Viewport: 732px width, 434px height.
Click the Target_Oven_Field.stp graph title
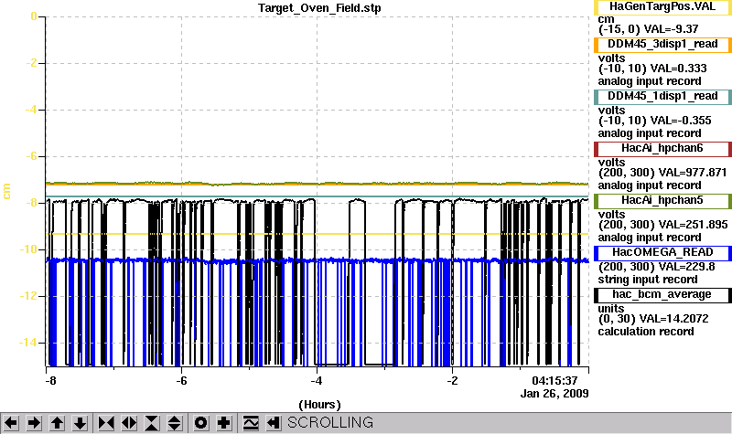319,8
